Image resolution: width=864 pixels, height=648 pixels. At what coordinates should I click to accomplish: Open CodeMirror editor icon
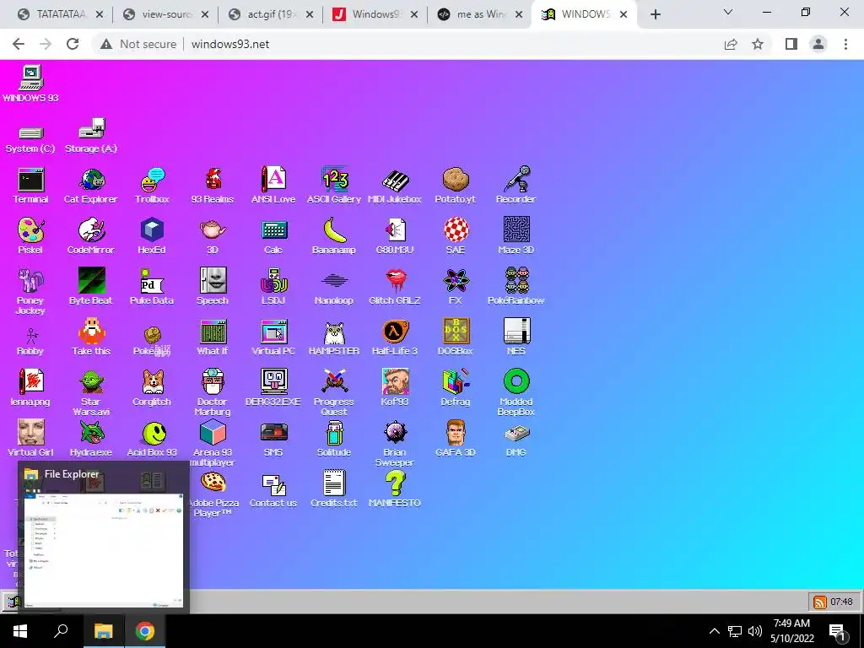coord(91,236)
